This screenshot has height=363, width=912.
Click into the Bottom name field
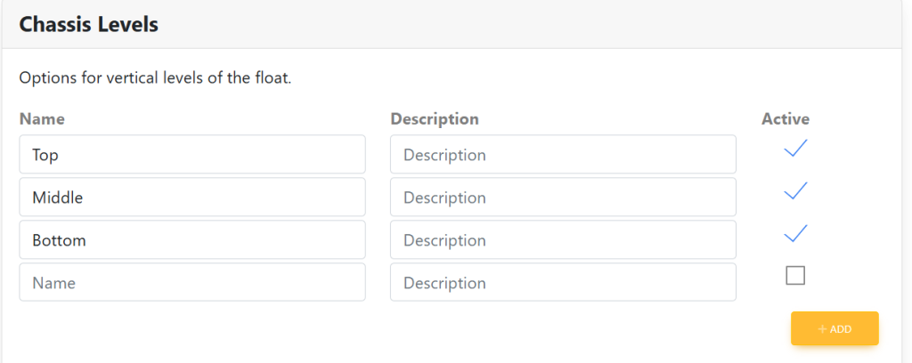click(191, 240)
